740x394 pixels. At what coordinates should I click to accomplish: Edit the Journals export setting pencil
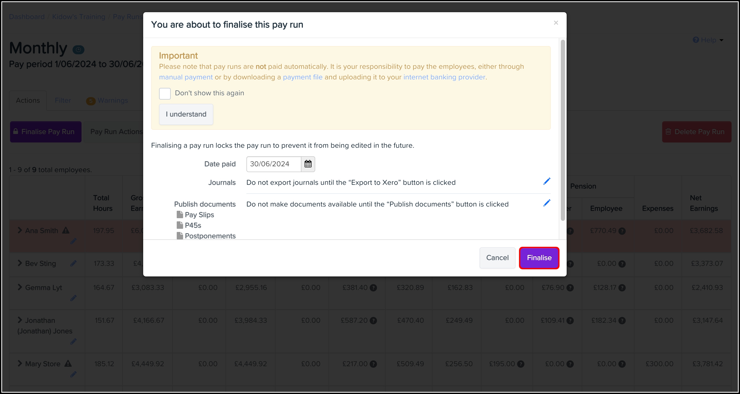[x=546, y=181]
